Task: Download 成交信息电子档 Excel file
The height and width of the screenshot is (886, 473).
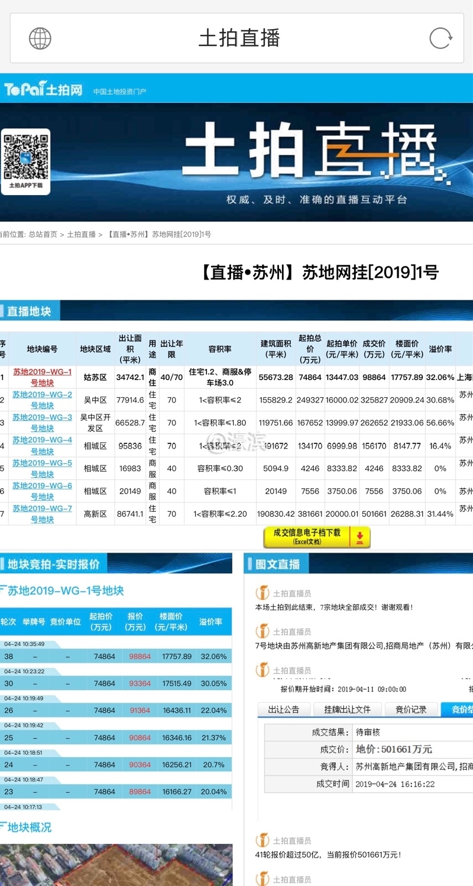Action: 307,537
